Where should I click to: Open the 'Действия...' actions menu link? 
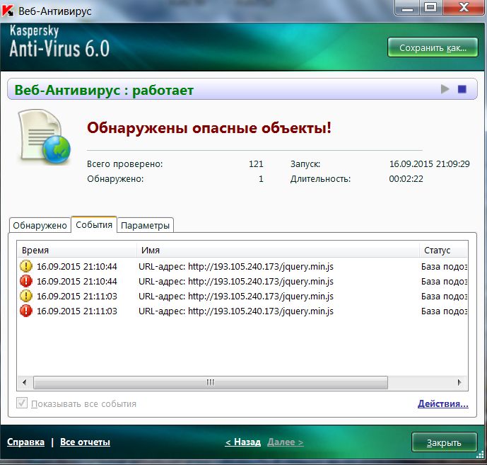[x=442, y=404]
